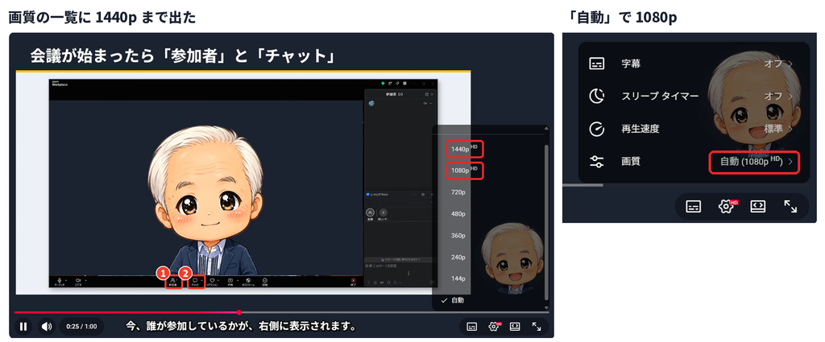This screenshot has height=342, width=825.
Task: Open the 字幕 settings row label
Action: (631, 64)
